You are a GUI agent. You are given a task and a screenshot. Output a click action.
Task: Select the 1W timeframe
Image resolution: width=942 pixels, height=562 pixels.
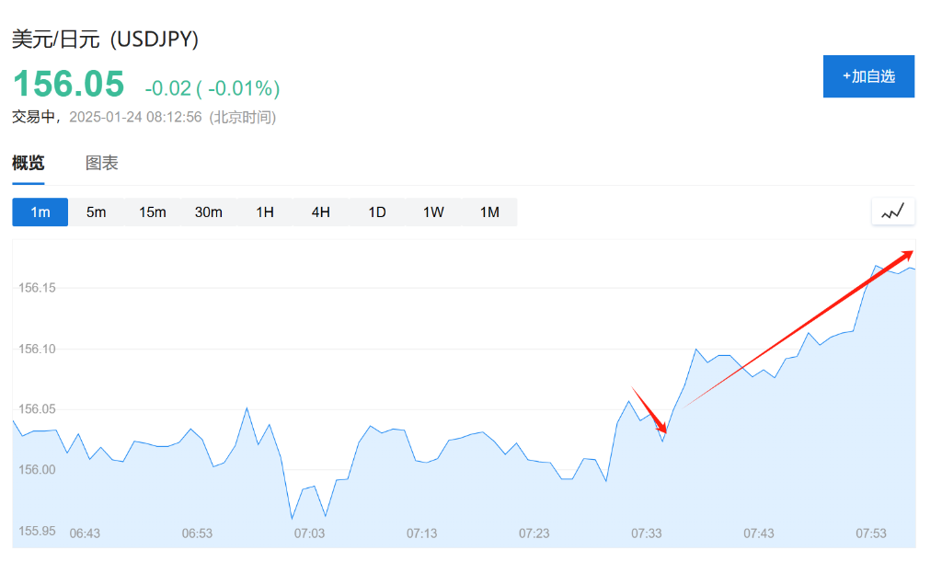tap(433, 212)
